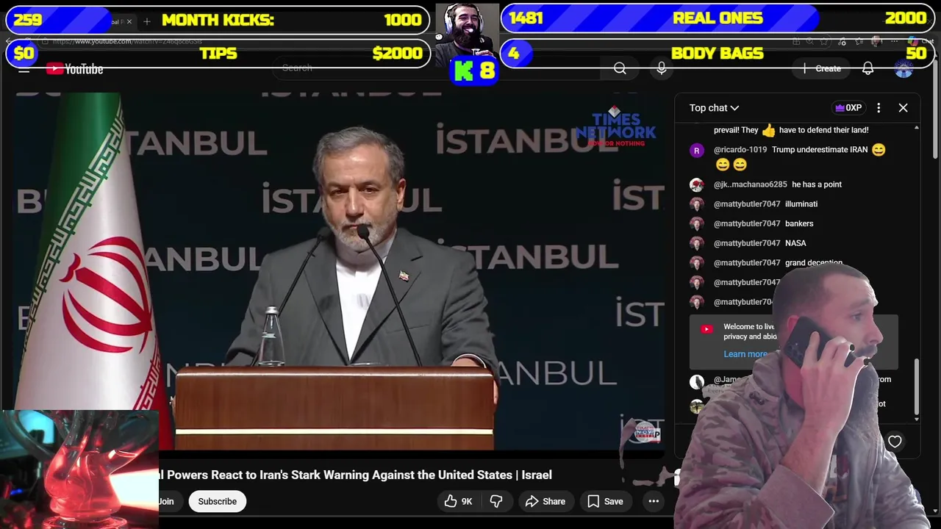Screen dimensions: 941x529
Task: Click the Join membership button
Action: point(167,501)
